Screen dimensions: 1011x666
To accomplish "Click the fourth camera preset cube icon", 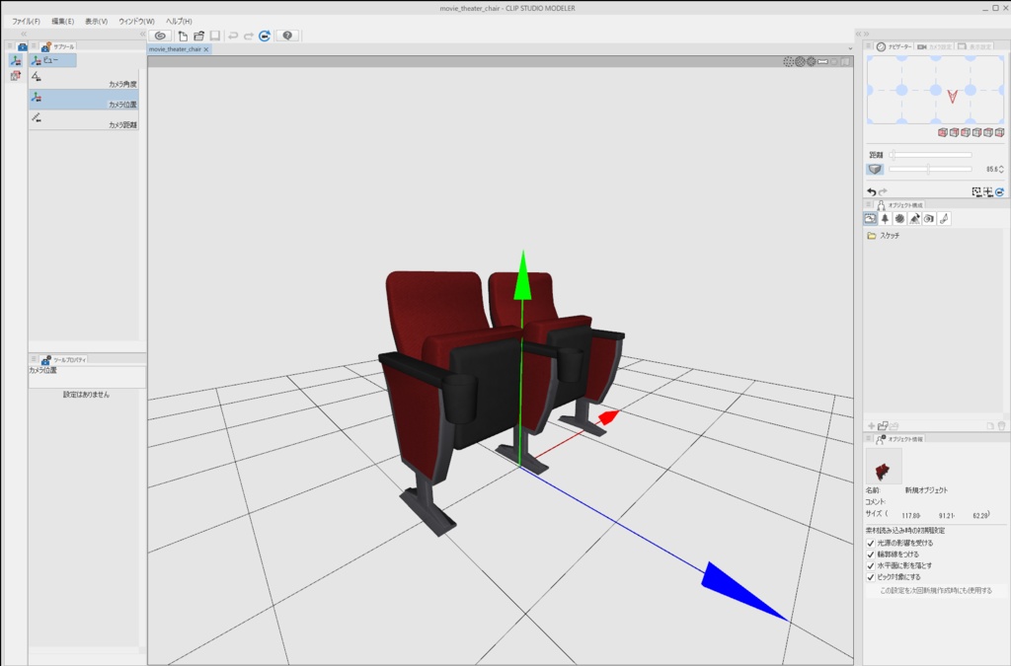I will tap(976, 132).
